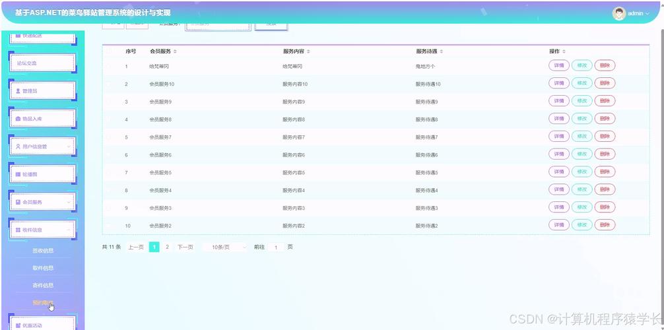This screenshot has height=330, width=664.
Task: Click the 物品入库 sidebar icon
Action: [18, 119]
